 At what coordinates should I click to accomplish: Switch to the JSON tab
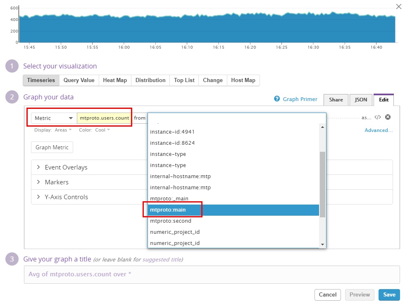(x=361, y=100)
